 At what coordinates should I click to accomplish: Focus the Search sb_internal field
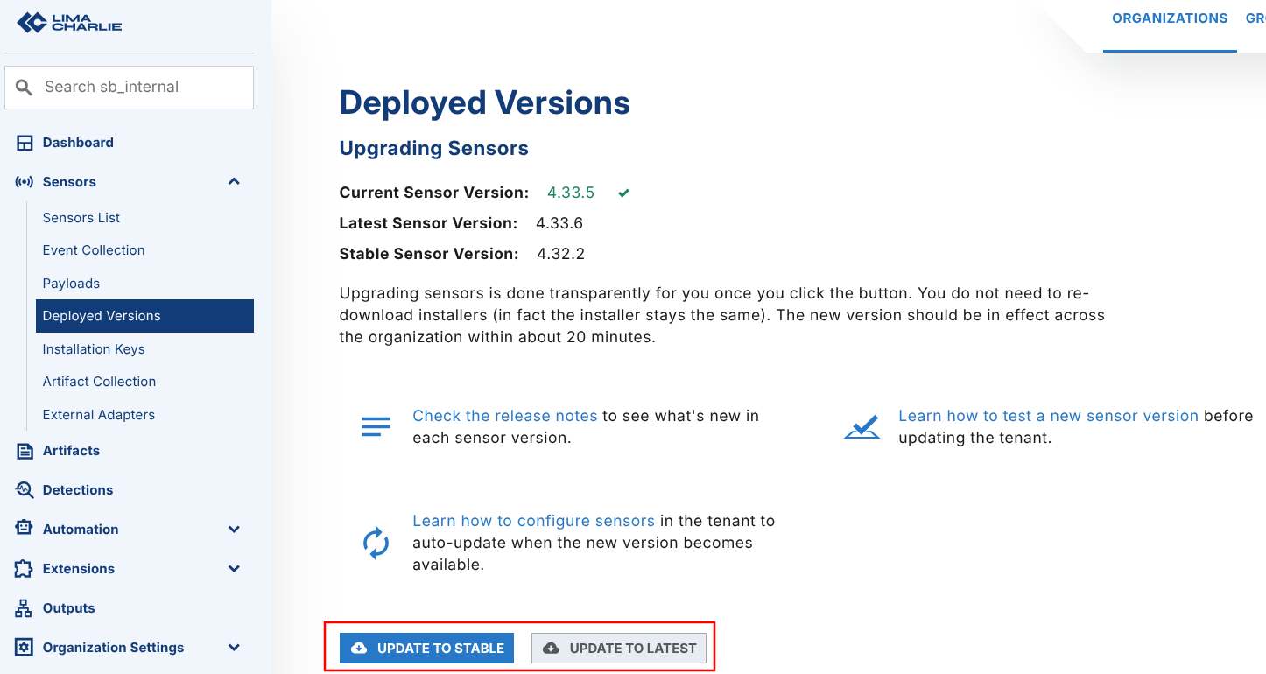coord(140,87)
